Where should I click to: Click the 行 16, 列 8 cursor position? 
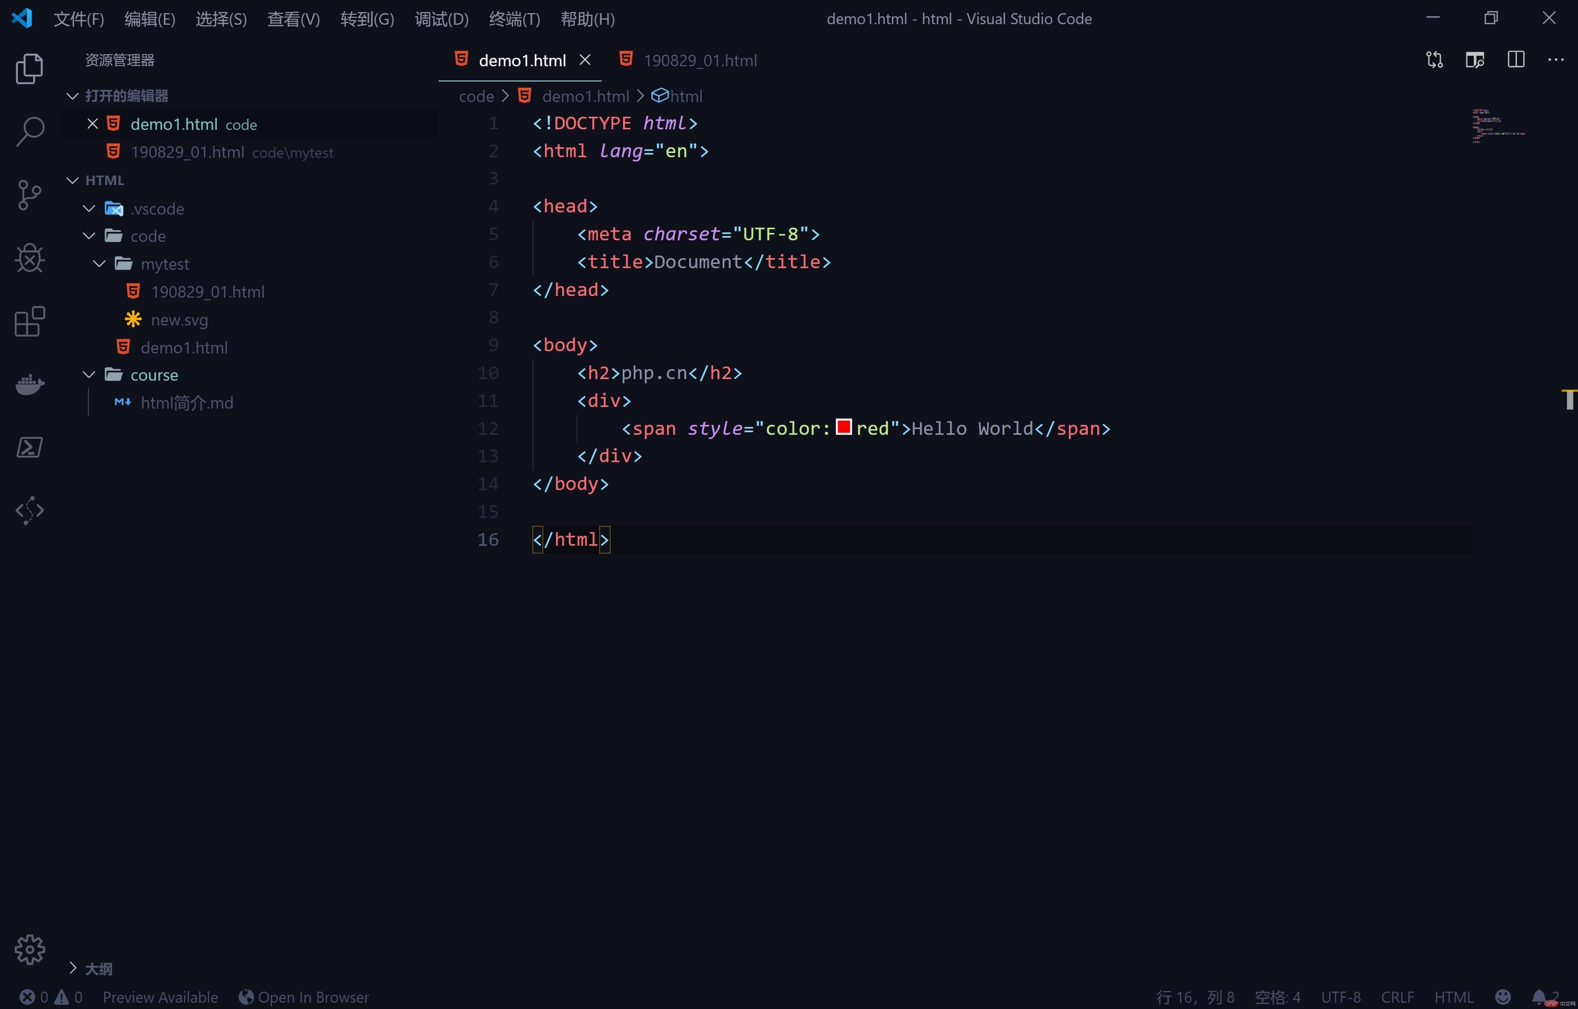point(1195,996)
